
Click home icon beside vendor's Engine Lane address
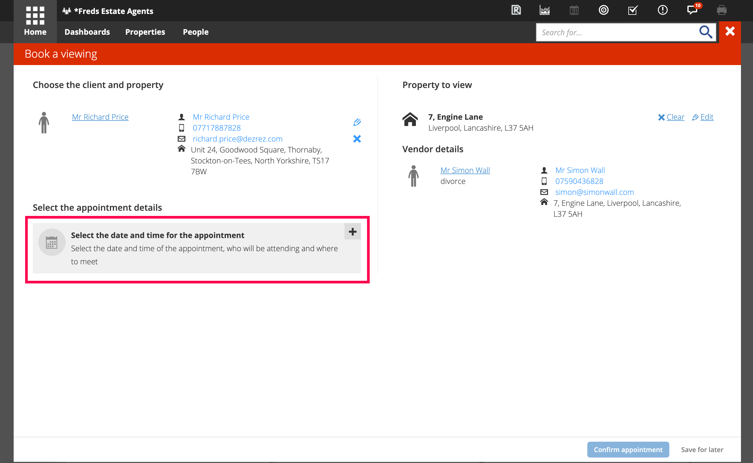click(544, 202)
